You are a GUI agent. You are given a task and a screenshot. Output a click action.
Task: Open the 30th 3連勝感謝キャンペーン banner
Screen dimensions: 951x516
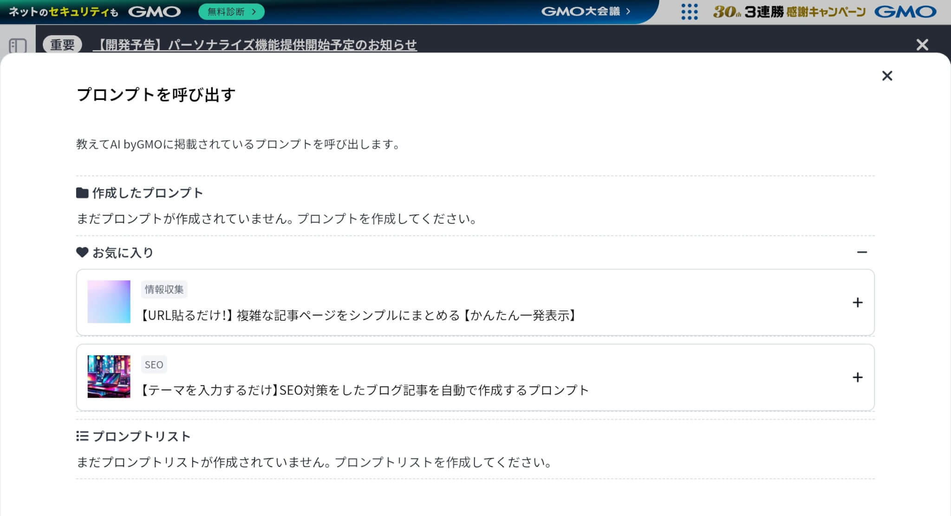coord(789,12)
